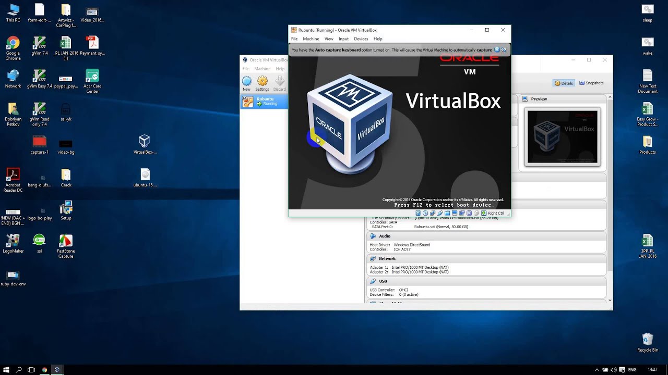Image resolution: width=668 pixels, height=375 pixels.
Task: Click VirtualBox icon in the taskbar
Action: click(x=57, y=370)
